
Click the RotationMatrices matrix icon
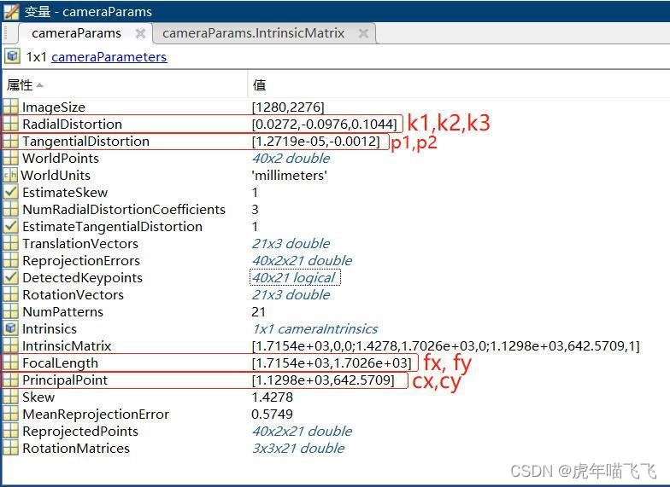(x=10, y=448)
